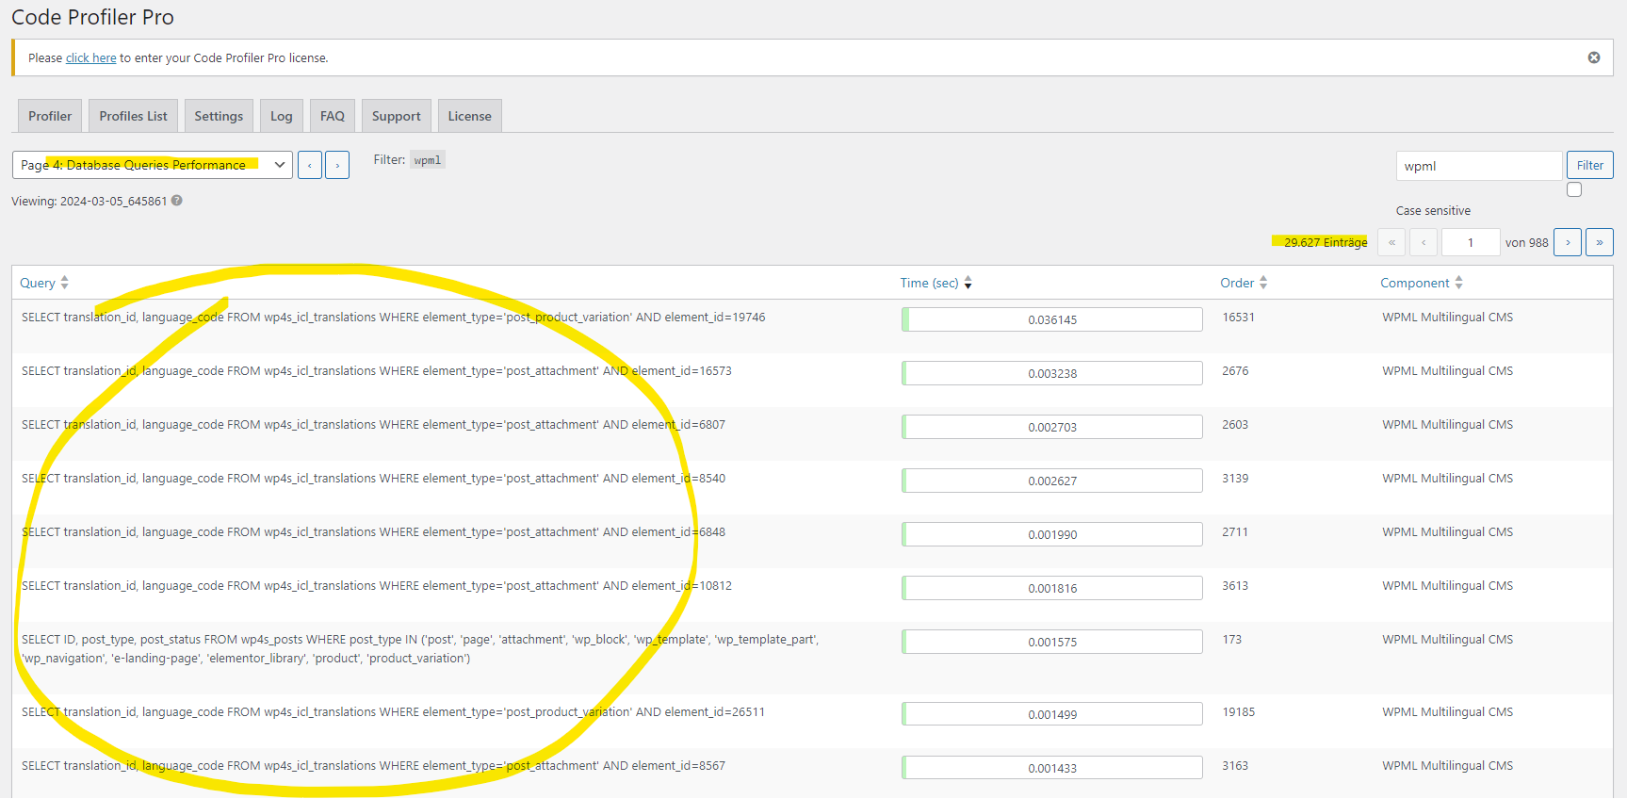Sort table via the Time (sec) header link
Image resolution: width=1627 pixels, height=799 pixels.
929,283
